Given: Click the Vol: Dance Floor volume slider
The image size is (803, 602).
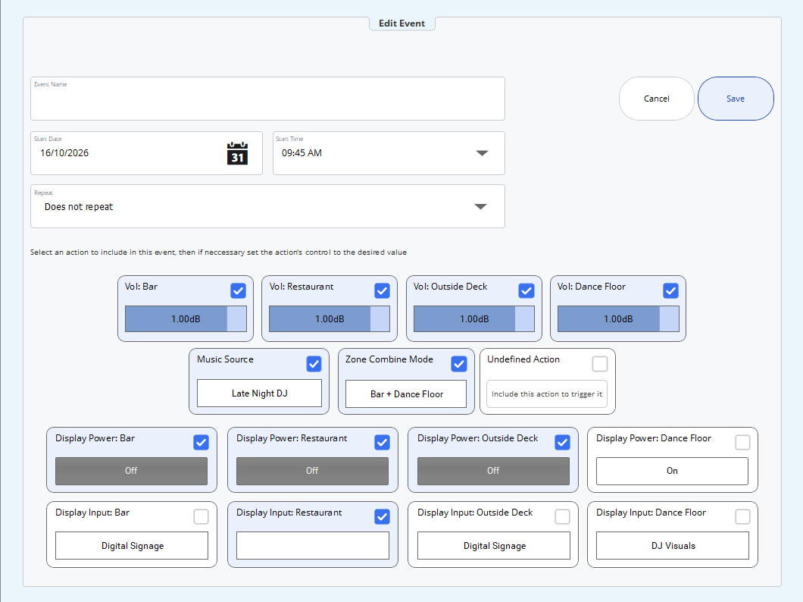Looking at the screenshot, I should 618,318.
